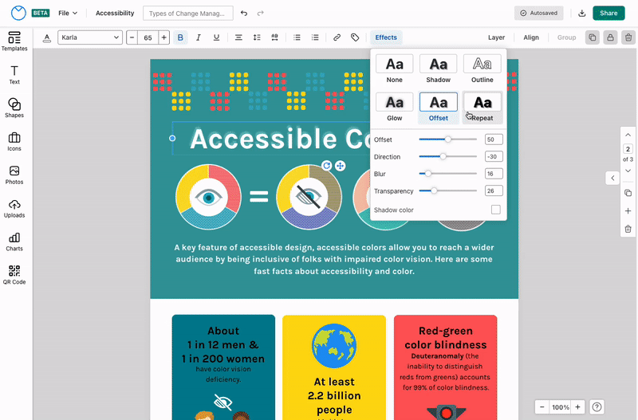The width and height of the screenshot is (638, 420).
Task: Click the Group option
Action: click(566, 37)
